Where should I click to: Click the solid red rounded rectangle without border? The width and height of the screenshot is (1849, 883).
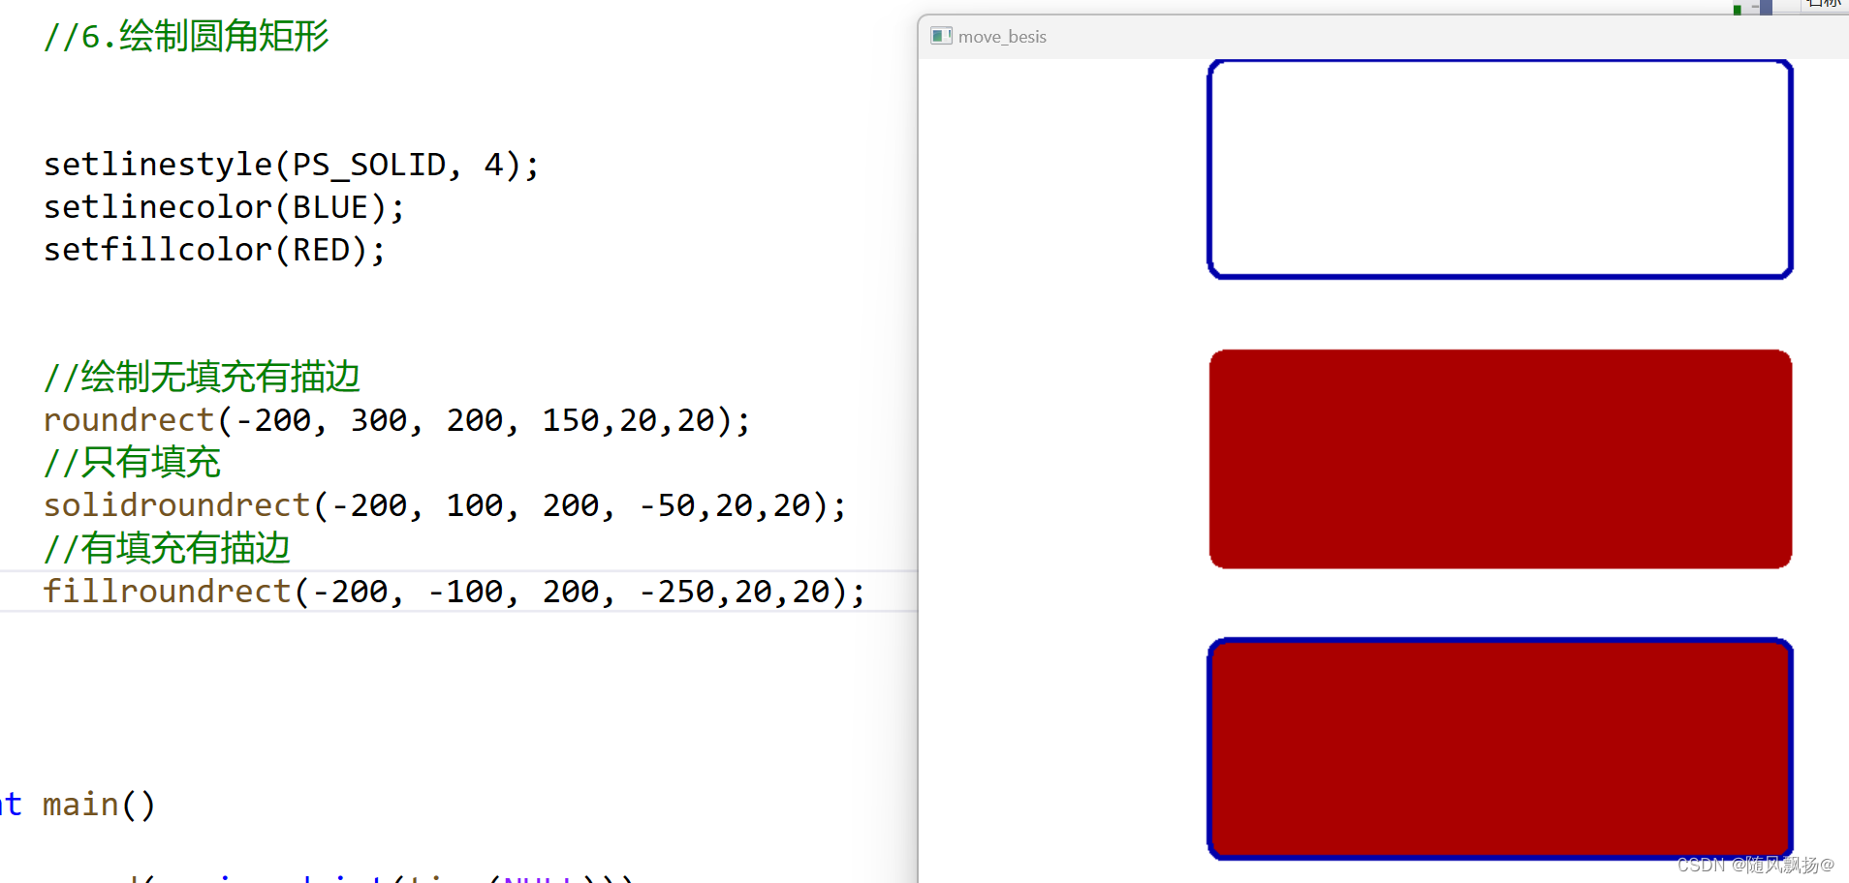[x=1500, y=459]
